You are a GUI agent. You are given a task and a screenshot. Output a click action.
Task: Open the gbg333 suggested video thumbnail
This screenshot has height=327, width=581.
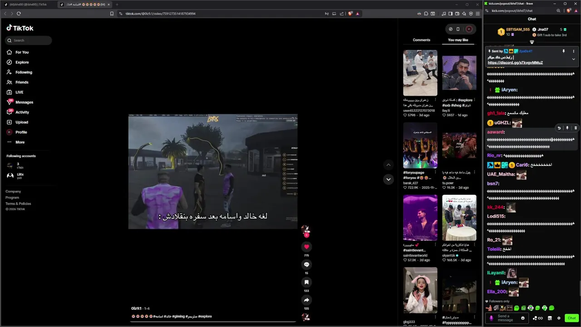point(420,290)
